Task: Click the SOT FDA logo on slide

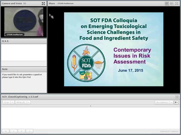Action: (86, 63)
